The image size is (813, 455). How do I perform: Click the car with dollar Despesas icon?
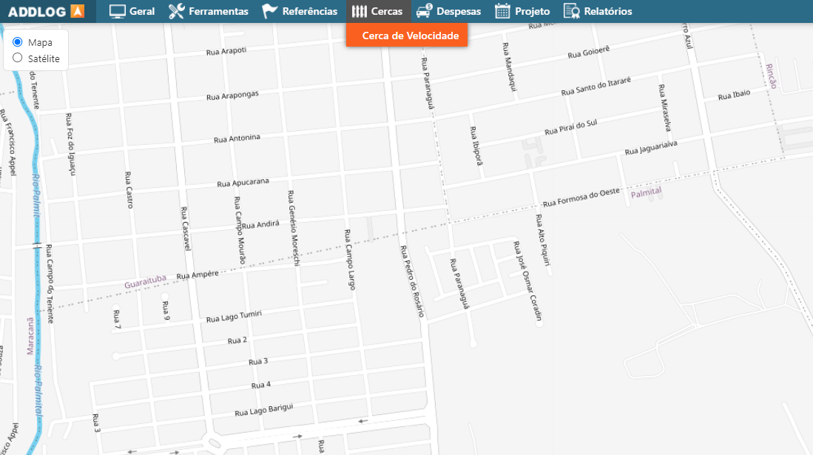point(424,11)
